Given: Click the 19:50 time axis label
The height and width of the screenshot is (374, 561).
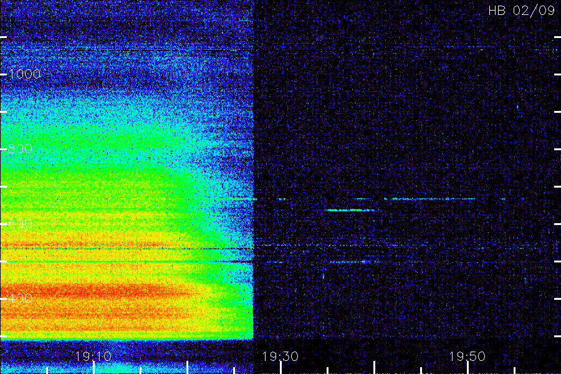Looking at the screenshot, I should point(467,357).
